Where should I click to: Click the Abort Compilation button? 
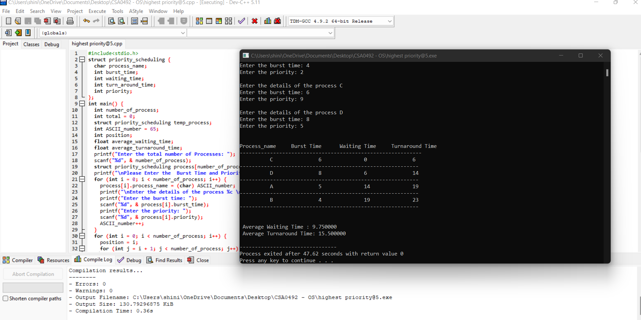[33, 274]
